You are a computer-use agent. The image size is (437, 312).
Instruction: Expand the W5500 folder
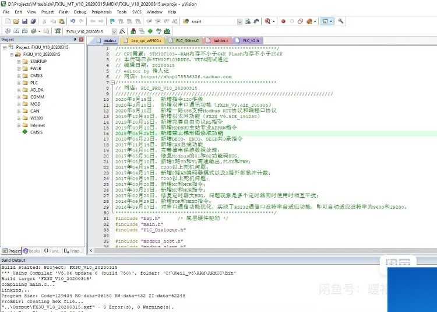pyautogui.click(x=19, y=118)
